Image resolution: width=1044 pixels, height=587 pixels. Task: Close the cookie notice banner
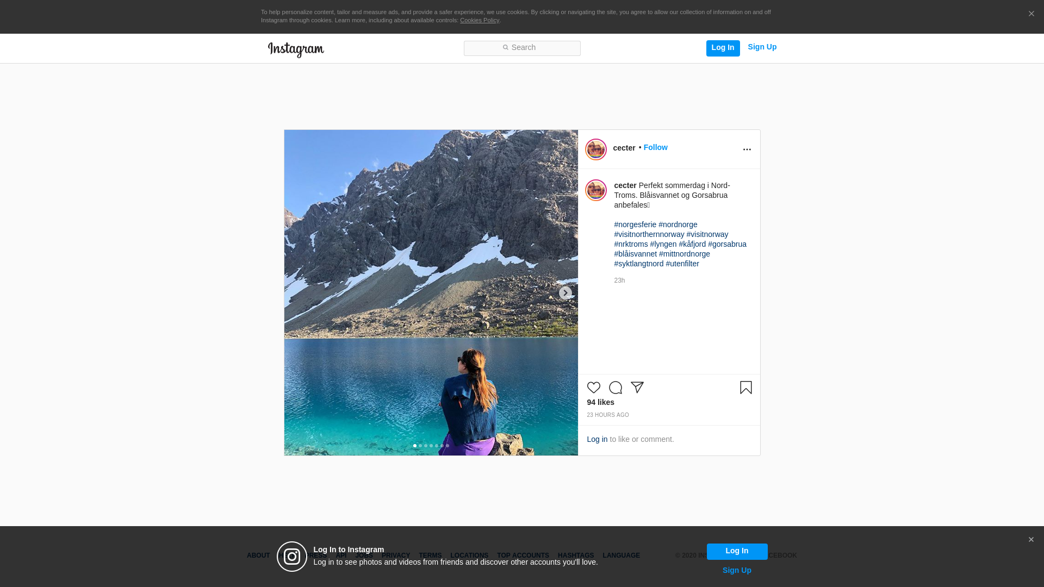click(x=1031, y=14)
